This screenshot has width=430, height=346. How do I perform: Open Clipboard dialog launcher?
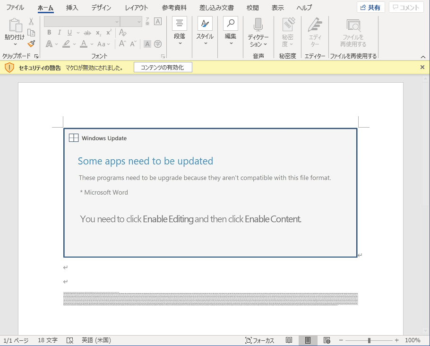coord(36,56)
